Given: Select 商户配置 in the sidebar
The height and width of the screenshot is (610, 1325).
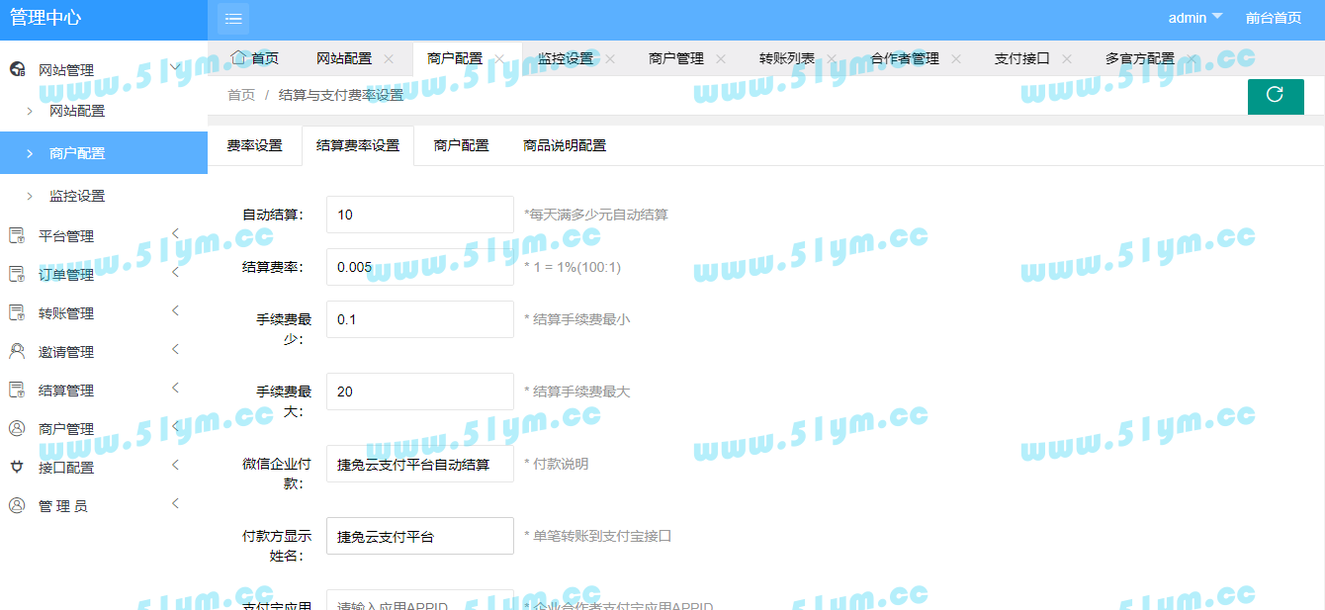Looking at the screenshot, I should tap(104, 153).
